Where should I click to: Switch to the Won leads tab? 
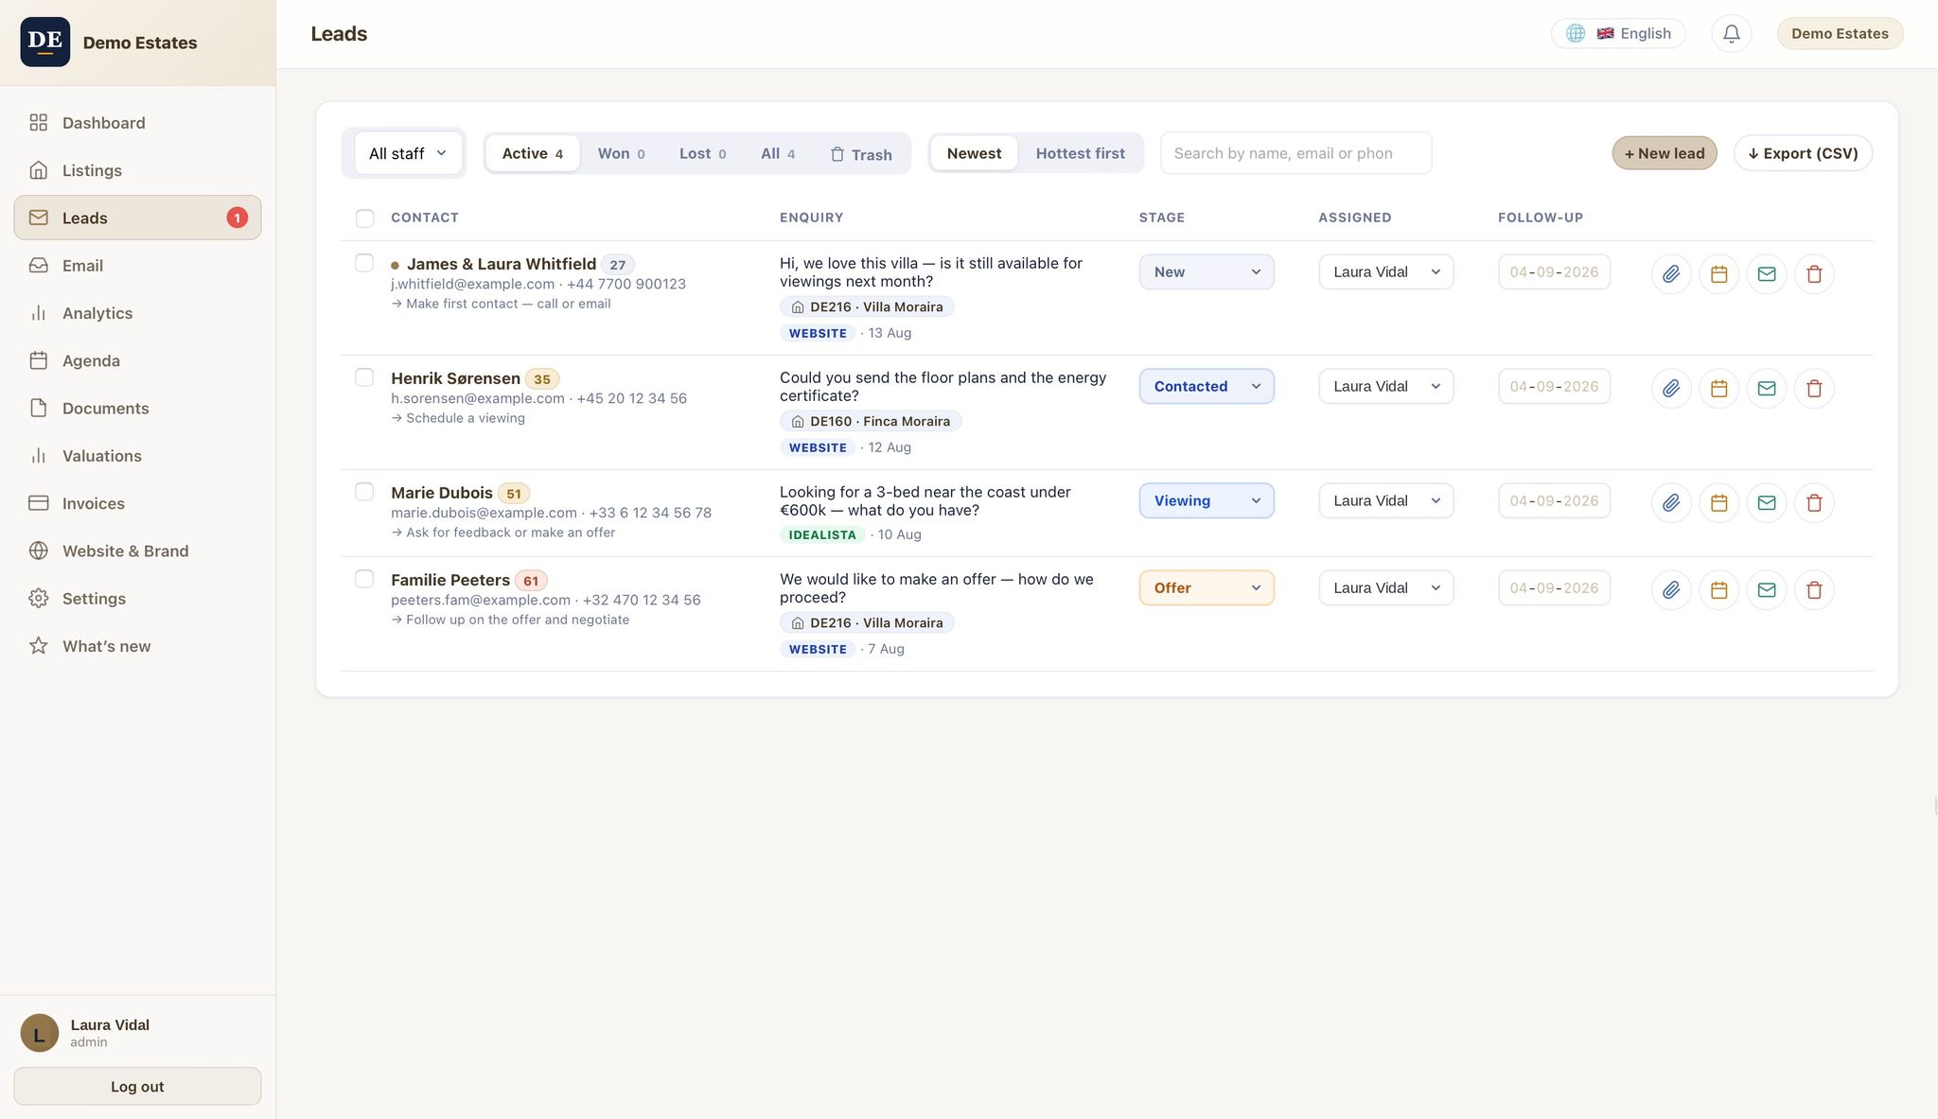(x=621, y=153)
